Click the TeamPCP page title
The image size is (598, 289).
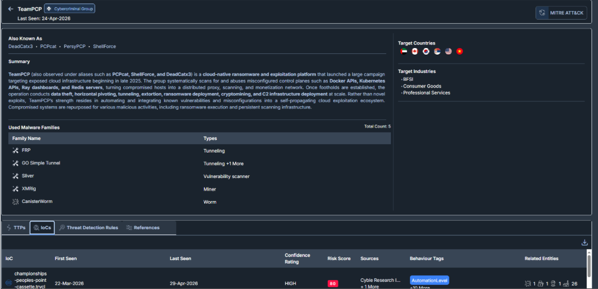tap(30, 9)
